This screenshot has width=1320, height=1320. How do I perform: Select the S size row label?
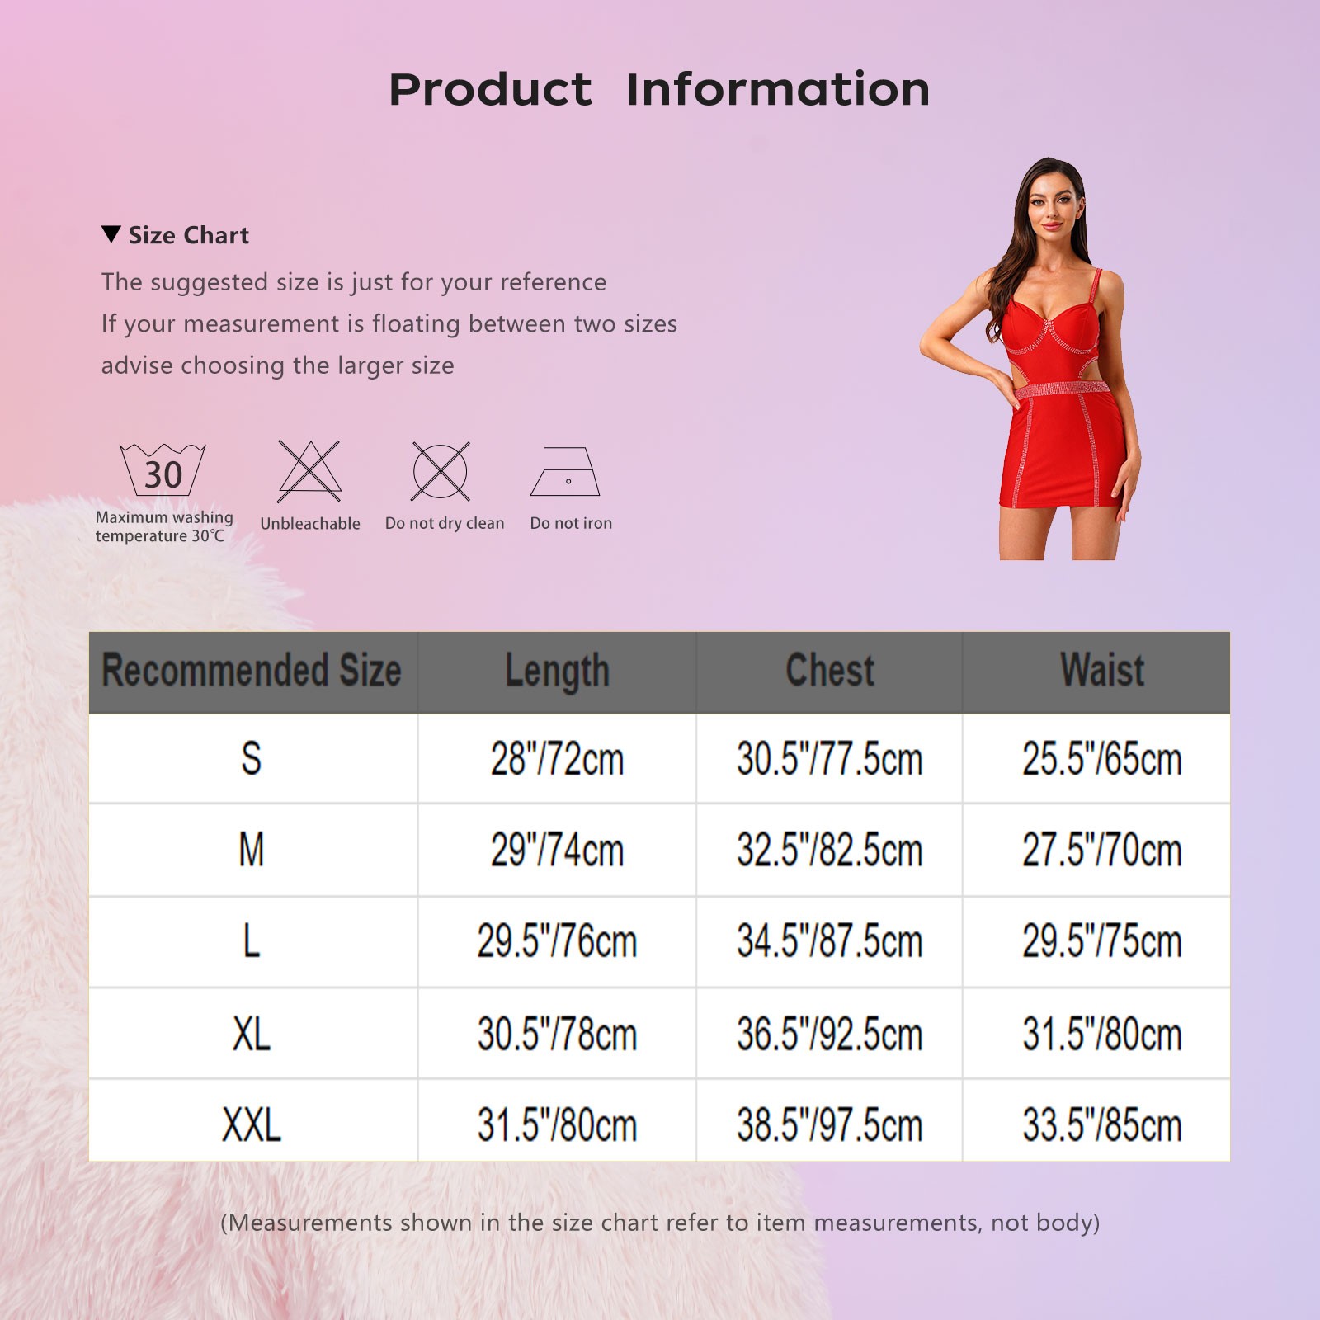tap(252, 758)
